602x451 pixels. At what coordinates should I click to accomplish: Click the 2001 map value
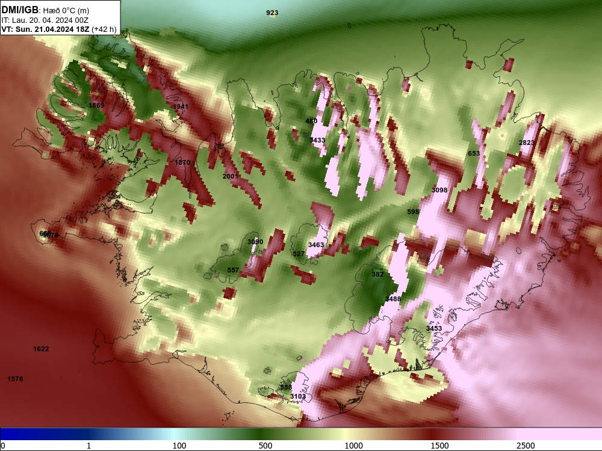tap(231, 176)
